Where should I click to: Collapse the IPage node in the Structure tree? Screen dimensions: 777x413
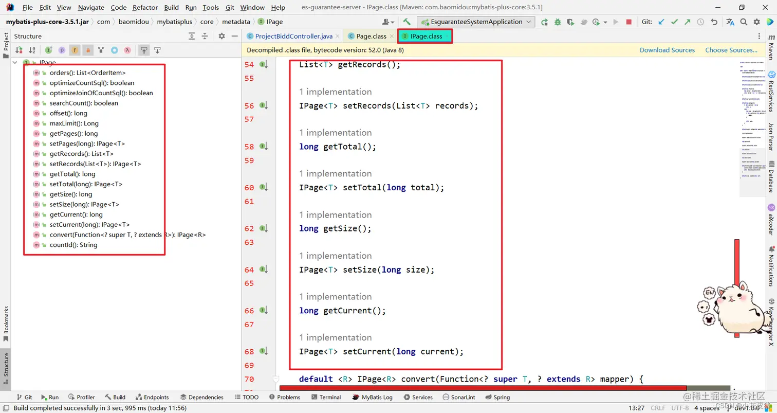coord(14,62)
